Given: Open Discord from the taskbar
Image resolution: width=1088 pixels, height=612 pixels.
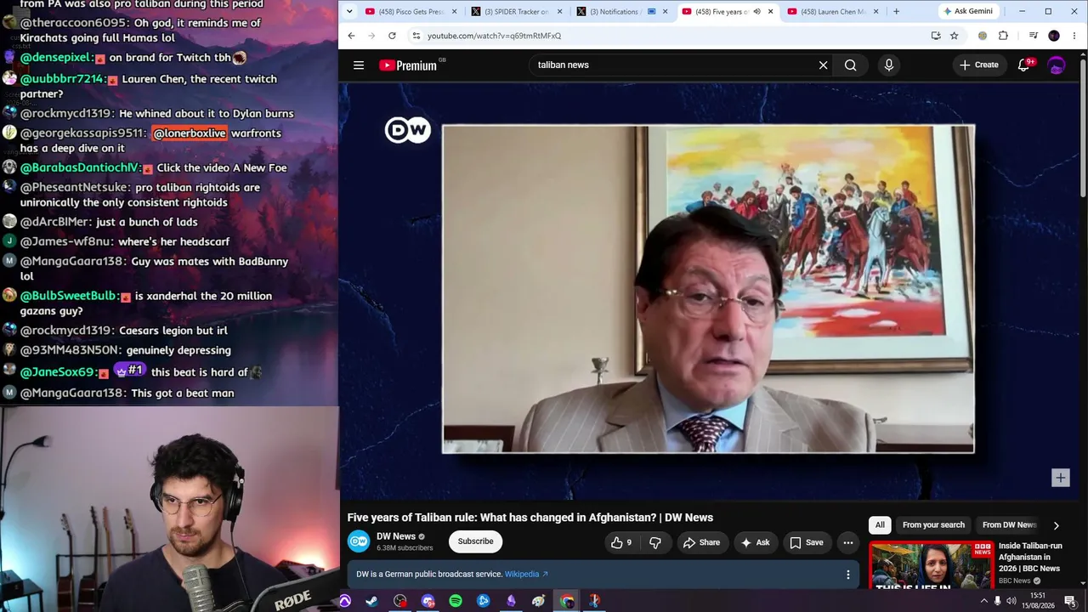Looking at the screenshot, I should pos(428,601).
